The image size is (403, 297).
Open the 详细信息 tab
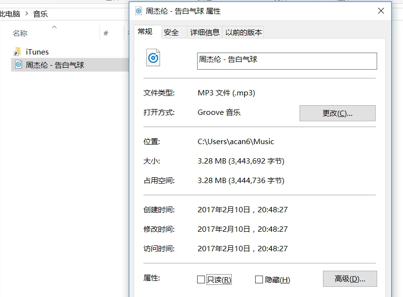204,33
